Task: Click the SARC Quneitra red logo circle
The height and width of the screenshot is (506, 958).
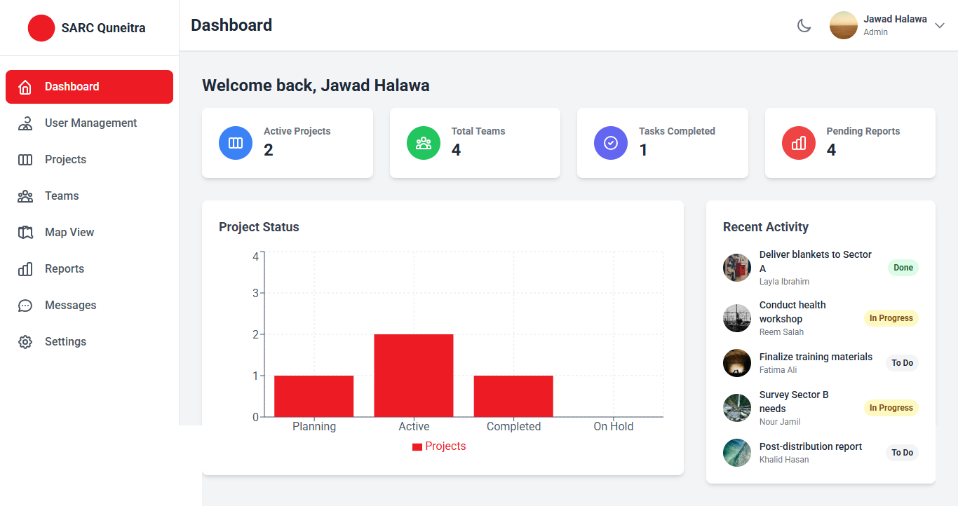Action: [41, 28]
